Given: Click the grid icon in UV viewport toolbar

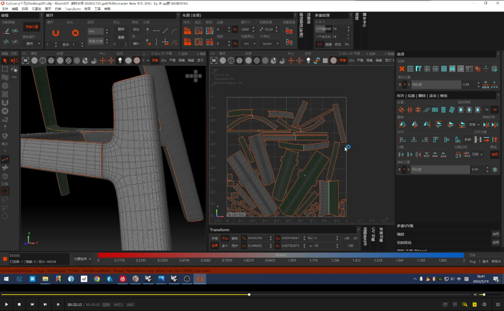Looking at the screenshot, I should 325,60.
